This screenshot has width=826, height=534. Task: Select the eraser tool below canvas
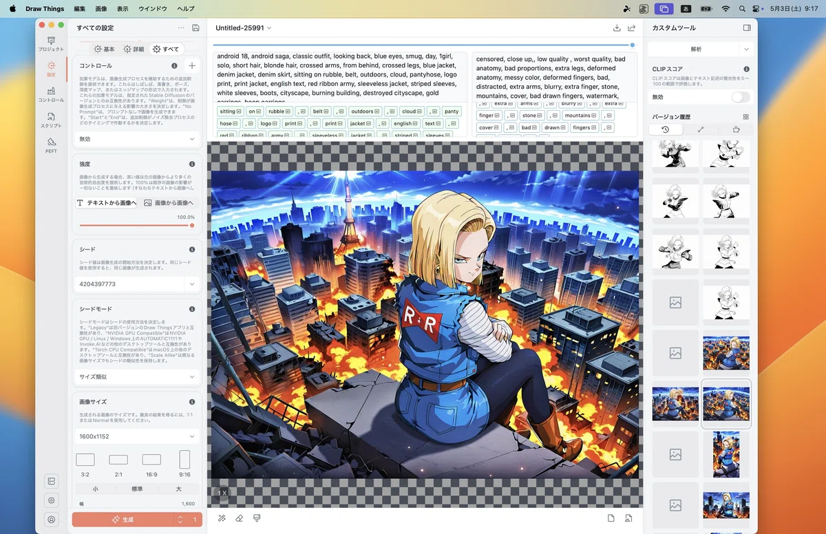(x=240, y=518)
